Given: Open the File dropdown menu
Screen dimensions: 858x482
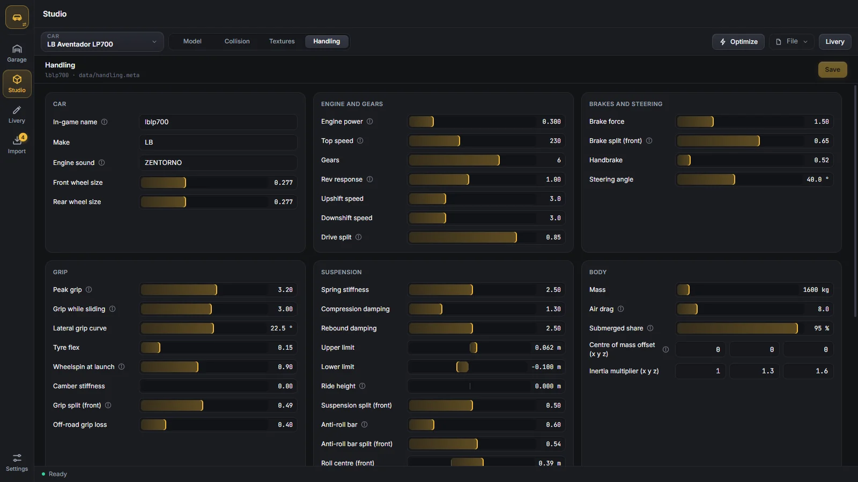Looking at the screenshot, I should point(792,42).
